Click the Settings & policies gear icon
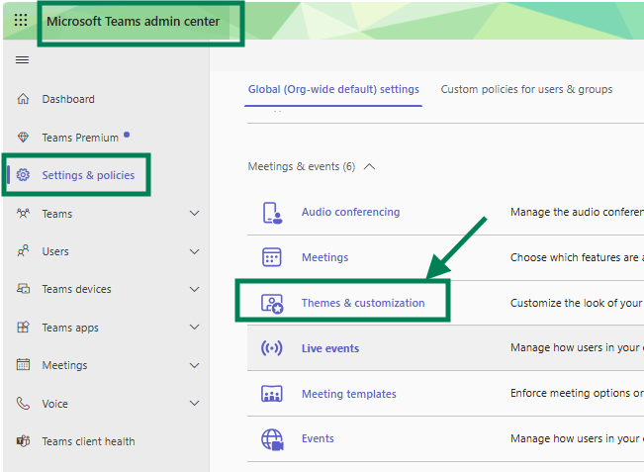This screenshot has width=644, height=472. click(23, 175)
